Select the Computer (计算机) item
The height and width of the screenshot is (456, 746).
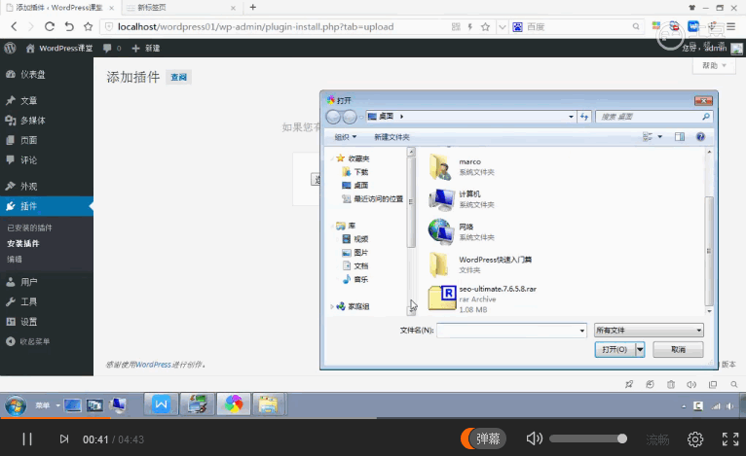click(463, 199)
